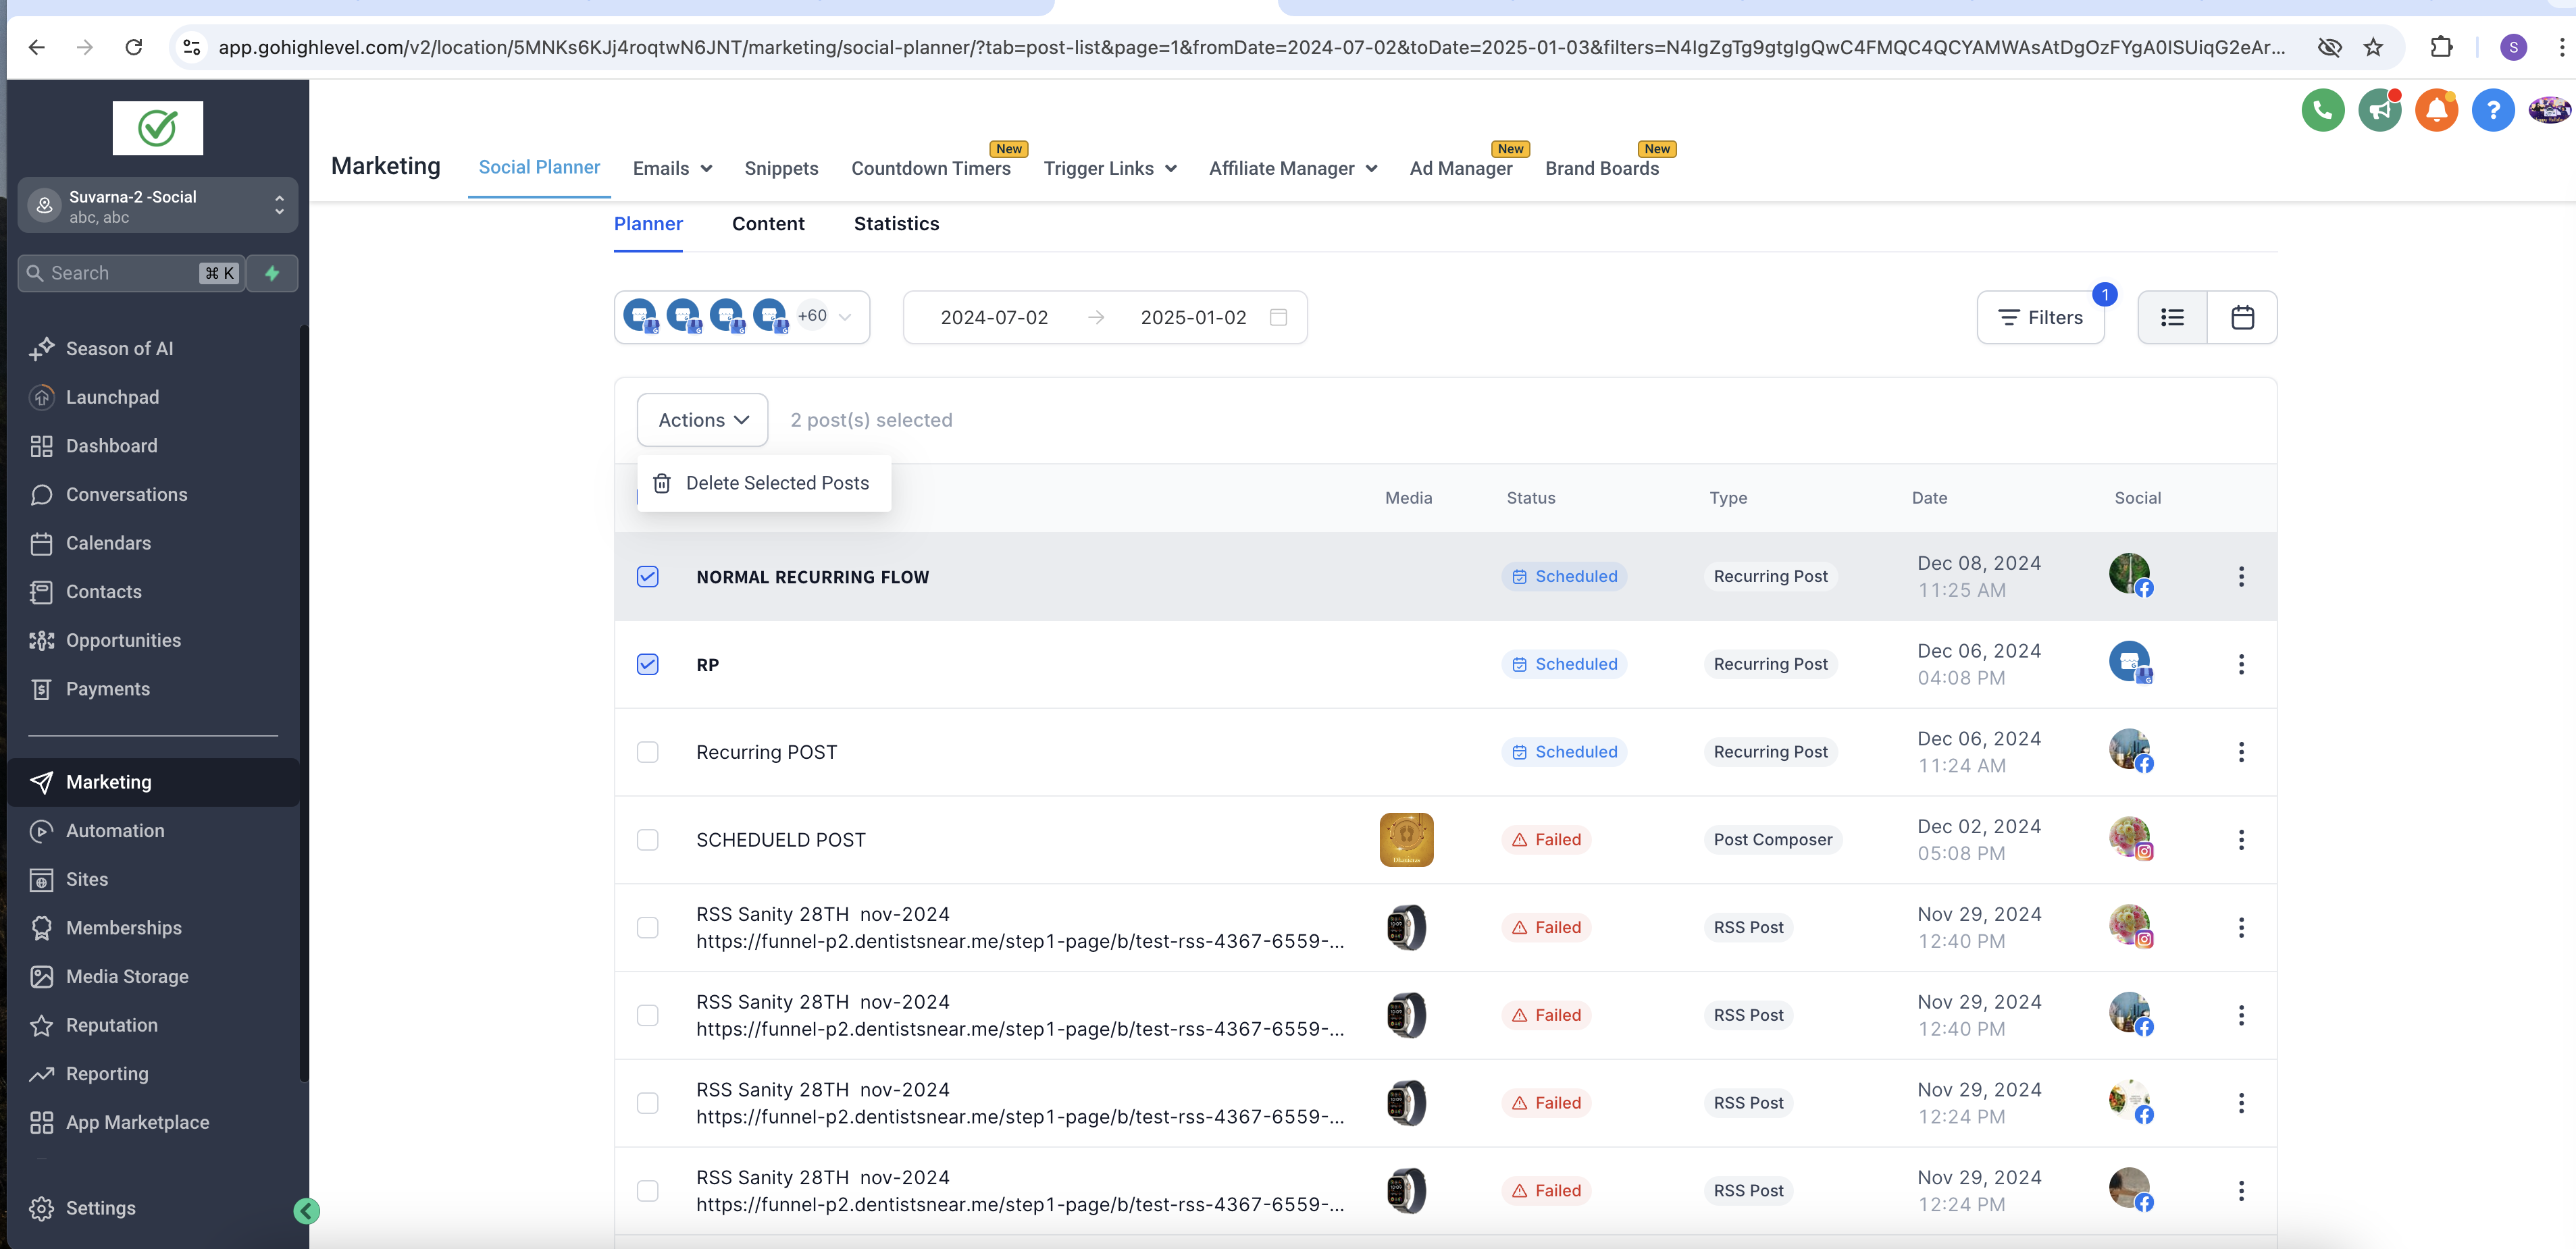Open the Ad Manager tab

coord(1461,169)
